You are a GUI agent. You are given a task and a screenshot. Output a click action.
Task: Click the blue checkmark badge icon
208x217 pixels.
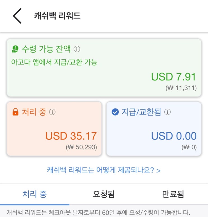115,112
